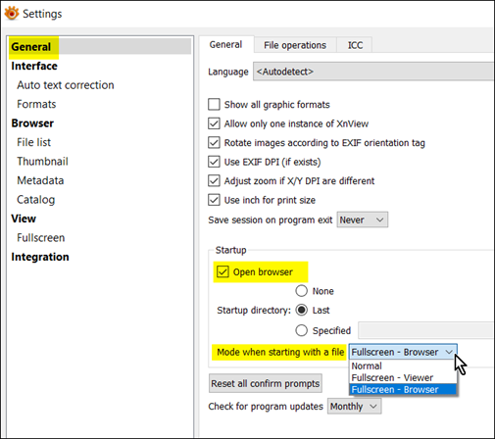Select None startup directory radio button
The height and width of the screenshot is (439, 495).
point(301,291)
